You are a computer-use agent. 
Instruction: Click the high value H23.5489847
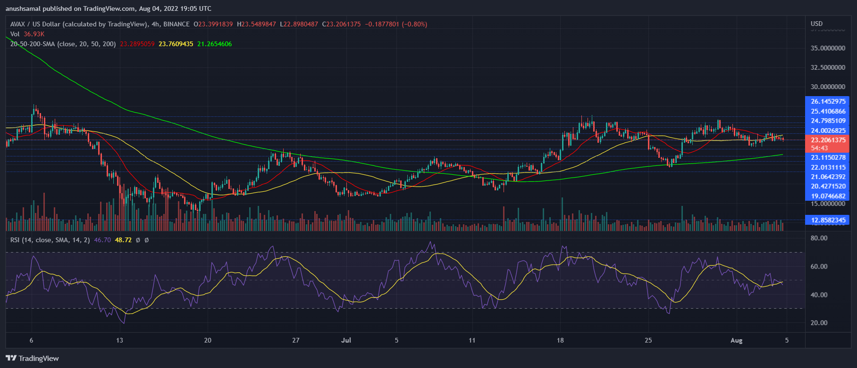pos(256,24)
